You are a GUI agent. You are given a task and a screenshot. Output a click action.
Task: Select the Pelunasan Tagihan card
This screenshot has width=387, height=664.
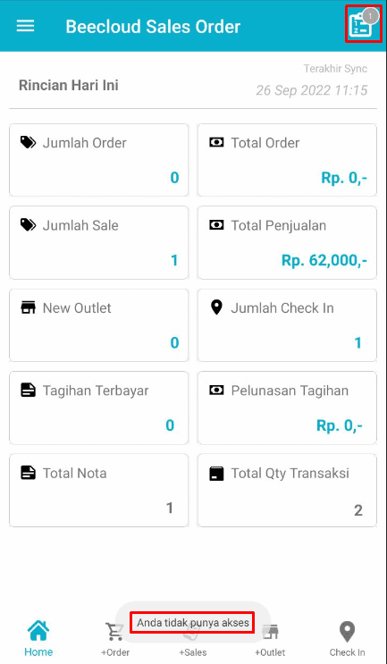click(287, 408)
